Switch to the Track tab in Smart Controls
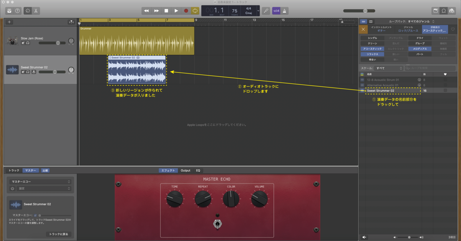Image resolution: width=461 pixels, height=241 pixels. (x=14, y=170)
